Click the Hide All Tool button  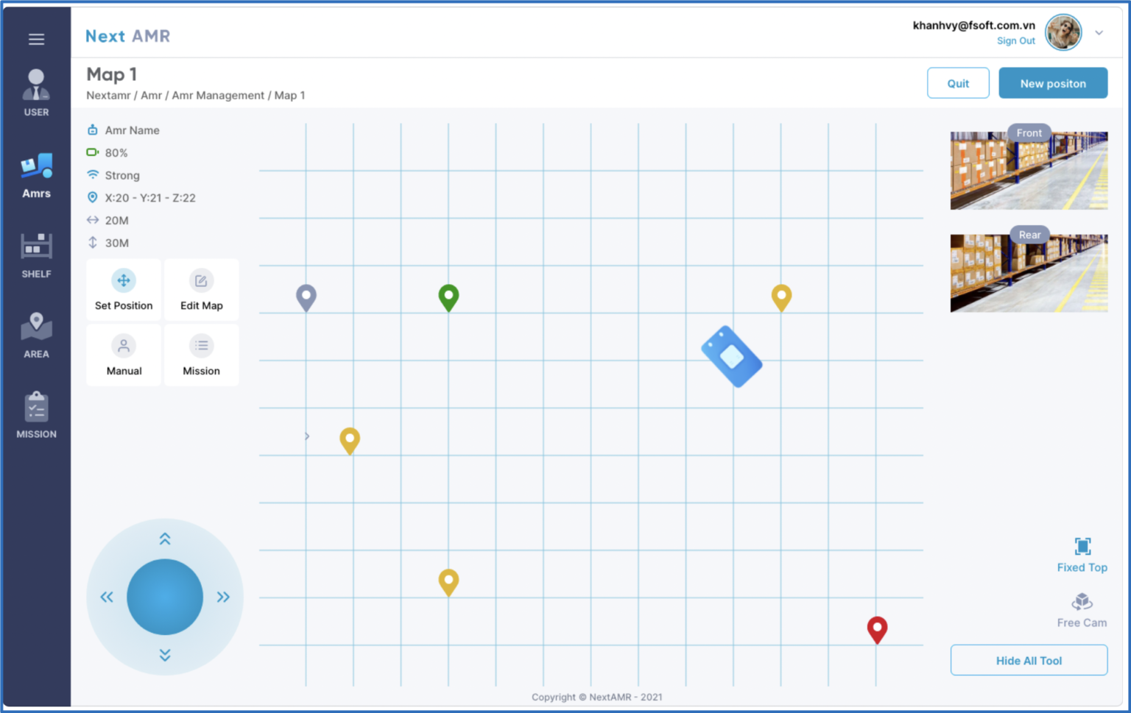pos(1029,660)
